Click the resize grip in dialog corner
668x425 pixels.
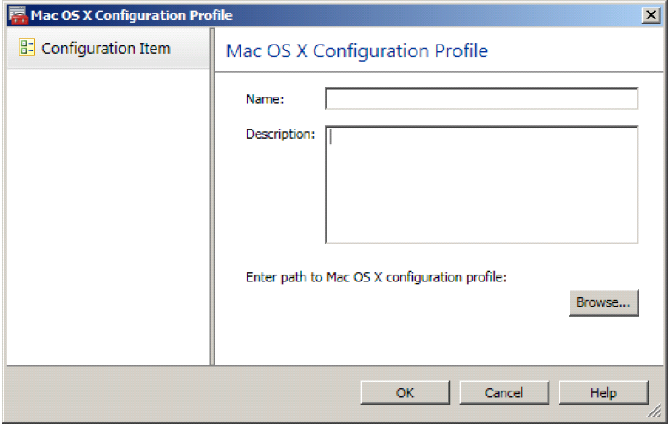(654, 411)
